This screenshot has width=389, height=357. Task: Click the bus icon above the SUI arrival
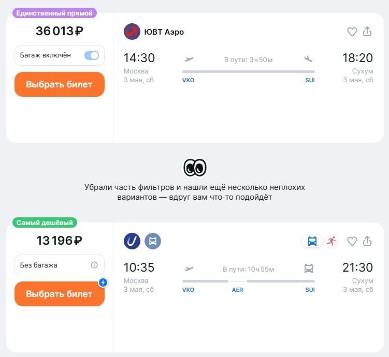309,269
